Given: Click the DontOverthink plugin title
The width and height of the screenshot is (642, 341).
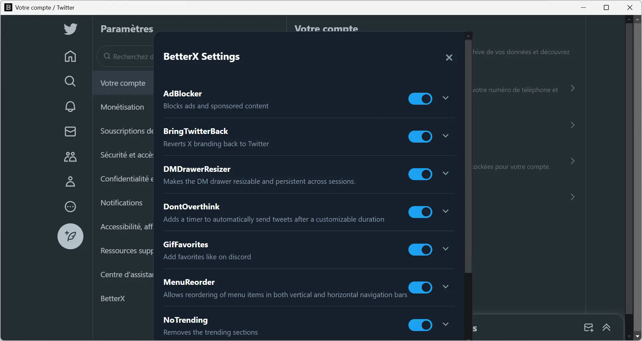Looking at the screenshot, I should (x=191, y=207).
